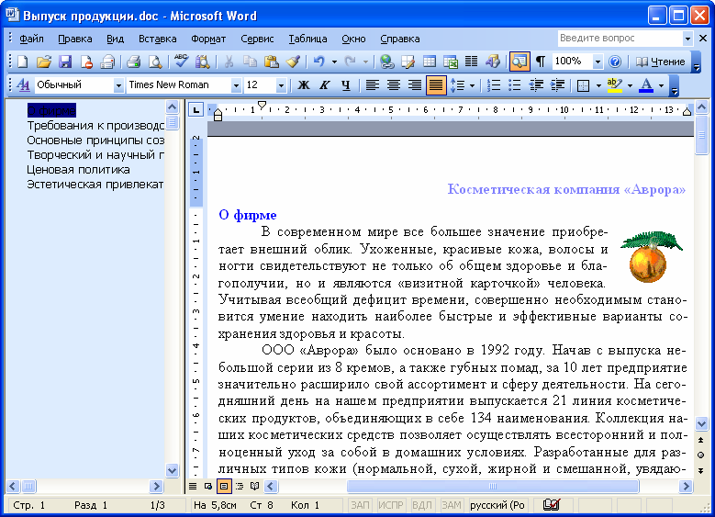Decrease paragraph indent
The width and height of the screenshot is (715, 517).
click(x=536, y=84)
